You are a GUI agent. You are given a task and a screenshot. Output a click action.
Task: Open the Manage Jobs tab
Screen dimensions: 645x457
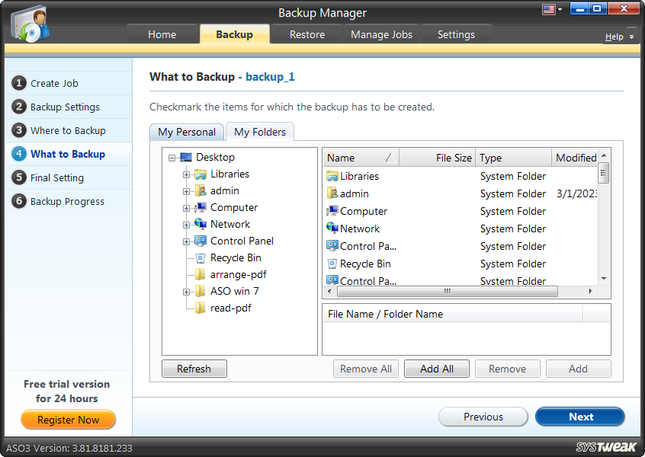[x=380, y=34]
